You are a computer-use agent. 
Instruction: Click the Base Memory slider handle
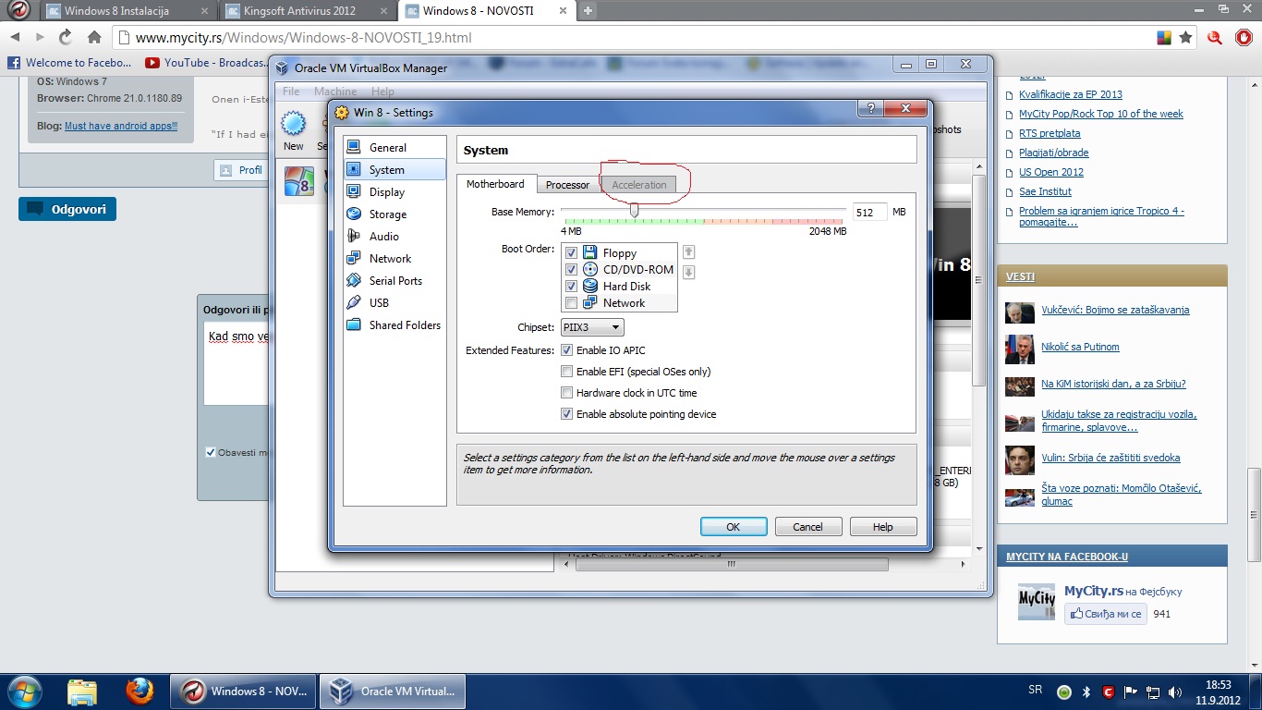634,211
